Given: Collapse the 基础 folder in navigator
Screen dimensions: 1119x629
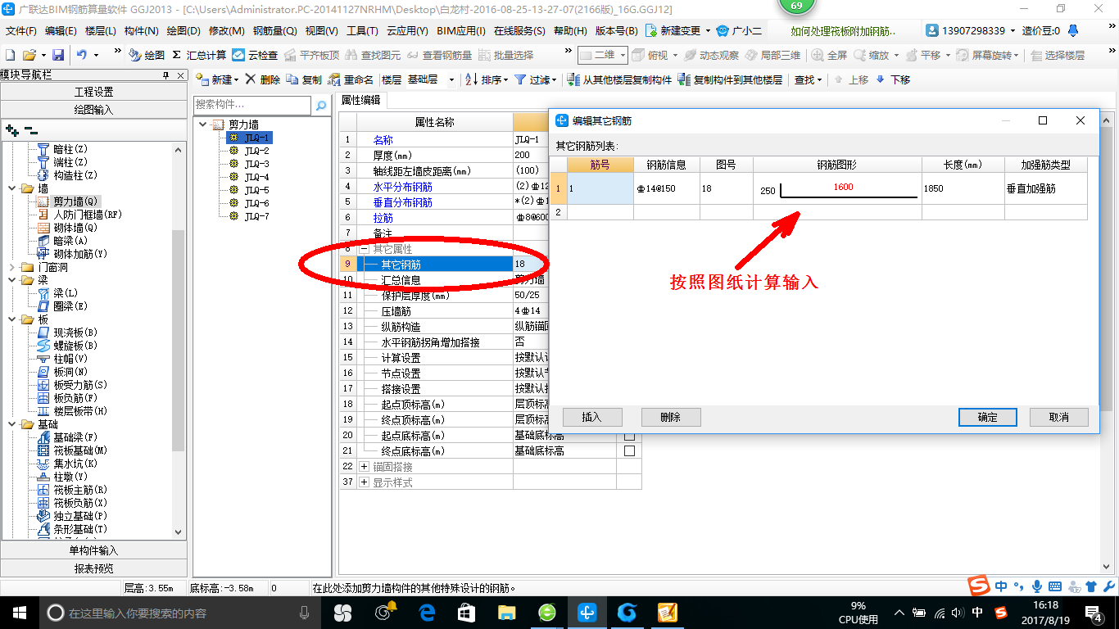Looking at the screenshot, I should coord(11,424).
